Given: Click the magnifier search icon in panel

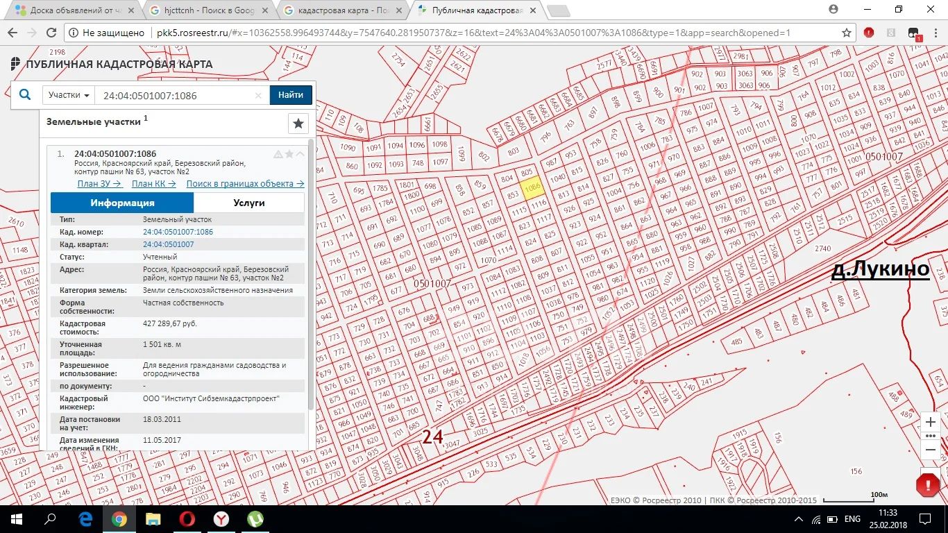Looking at the screenshot, I should click(25, 95).
